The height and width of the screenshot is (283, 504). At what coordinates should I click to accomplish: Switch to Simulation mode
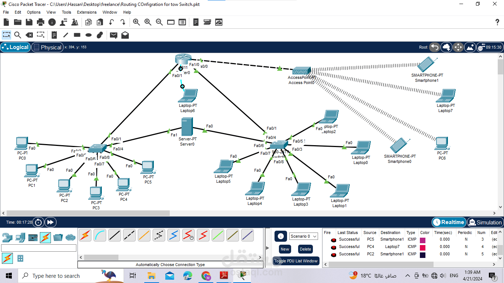point(485,222)
